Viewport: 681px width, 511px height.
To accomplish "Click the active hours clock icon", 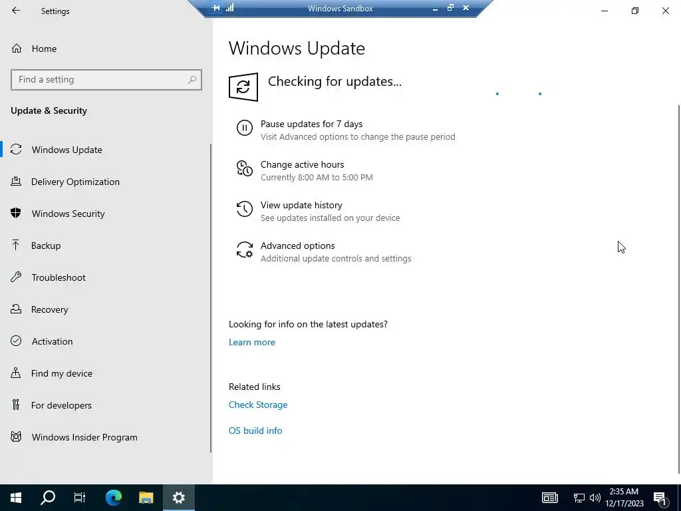I will [x=245, y=168].
